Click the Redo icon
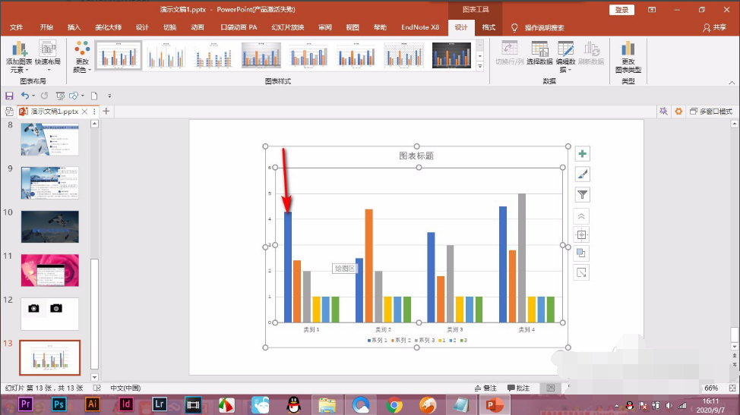This screenshot has height=415, width=740. [44, 96]
